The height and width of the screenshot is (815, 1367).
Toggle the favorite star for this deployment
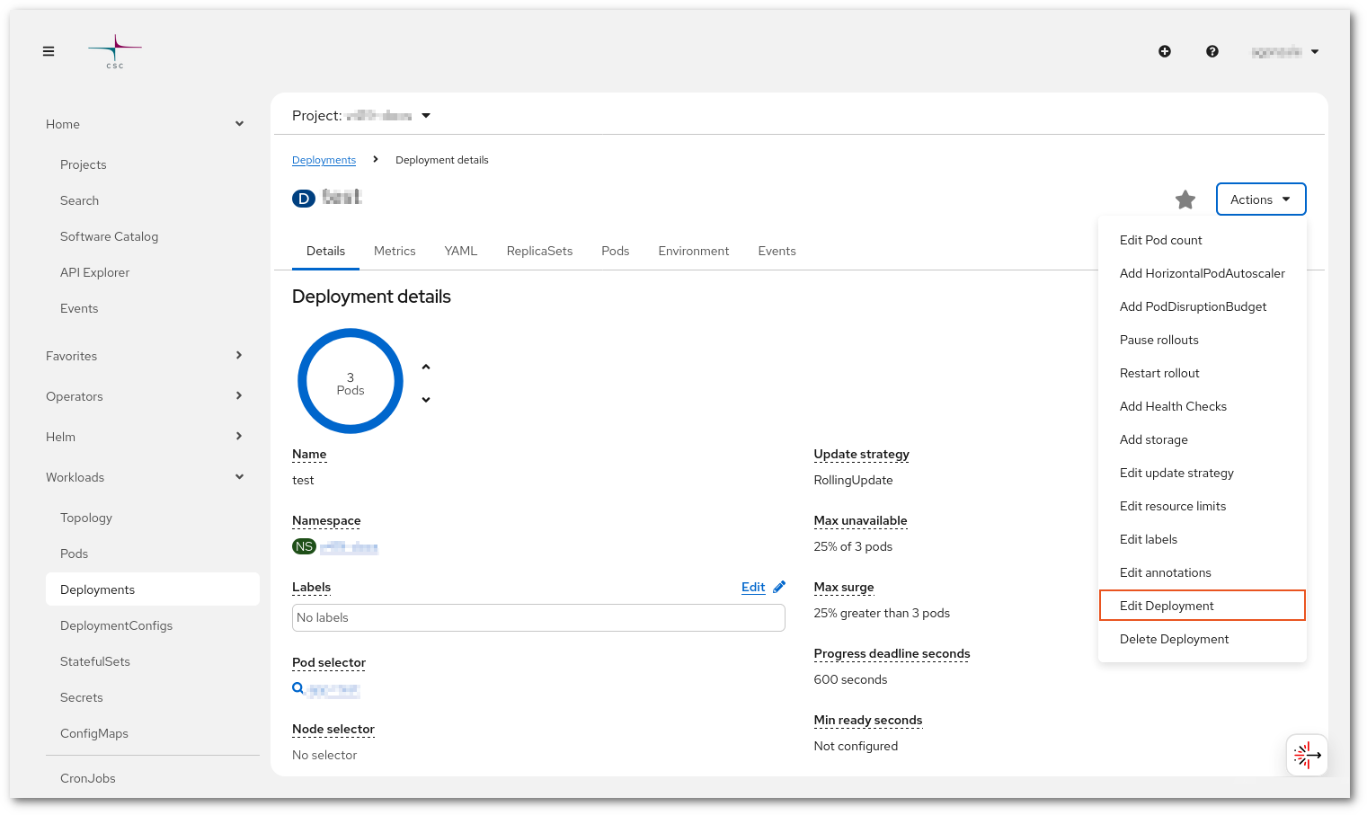[x=1185, y=199]
